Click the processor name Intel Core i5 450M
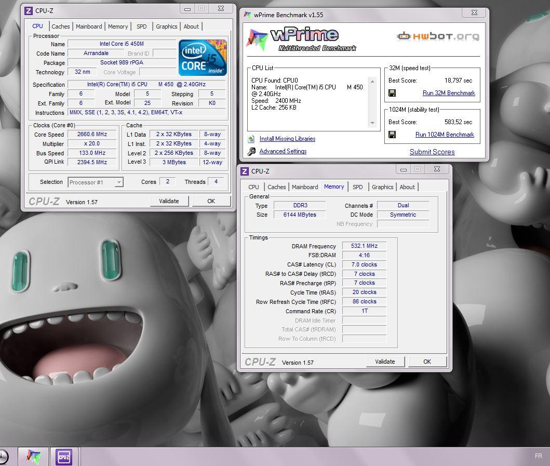The height and width of the screenshot is (466, 550). (122, 44)
